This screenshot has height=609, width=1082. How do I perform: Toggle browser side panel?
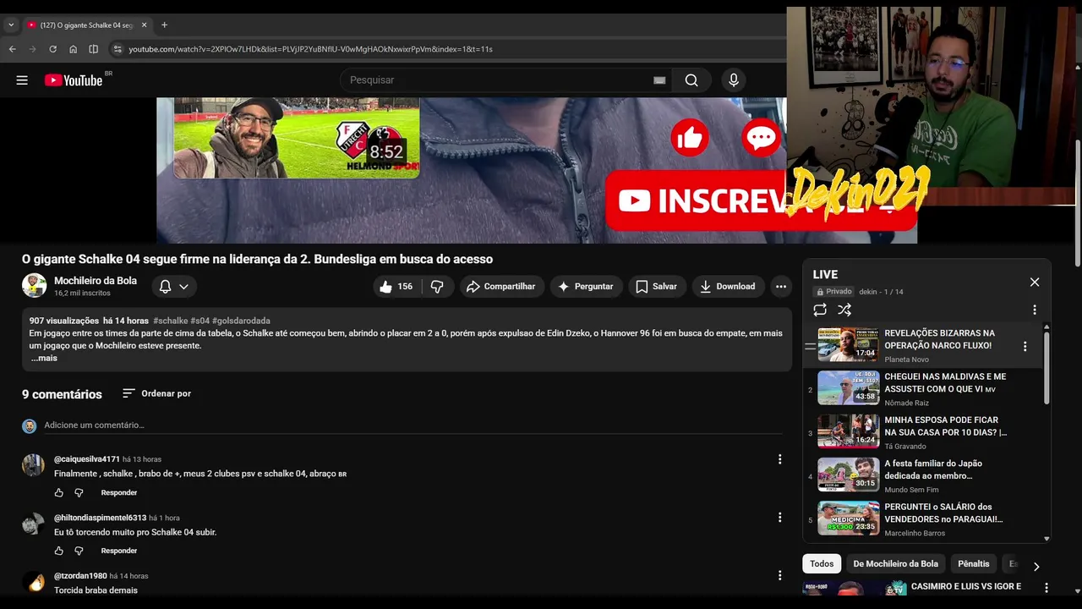click(93, 49)
